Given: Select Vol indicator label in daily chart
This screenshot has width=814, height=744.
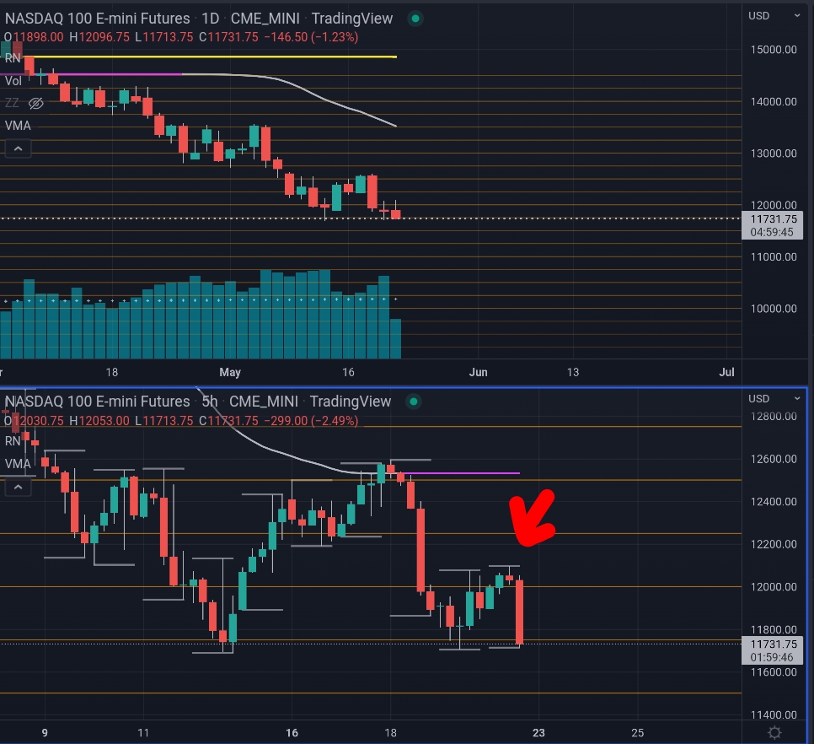Looking at the screenshot, I should pyautogui.click(x=13, y=81).
